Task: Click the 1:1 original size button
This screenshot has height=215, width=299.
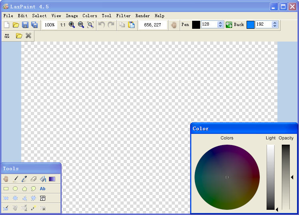Action: 63,25
